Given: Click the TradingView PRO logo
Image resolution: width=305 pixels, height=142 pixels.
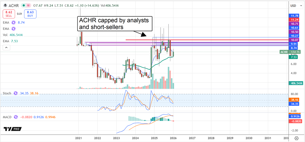Looking at the screenshot, I should point(12,129).
